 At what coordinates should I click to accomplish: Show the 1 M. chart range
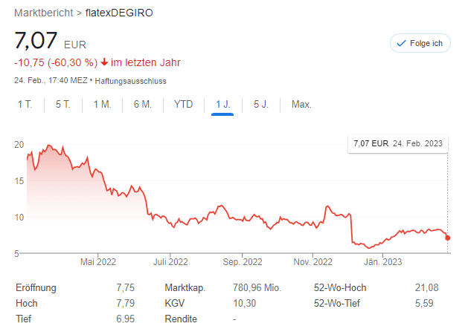pyautogui.click(x=102, y=104)
